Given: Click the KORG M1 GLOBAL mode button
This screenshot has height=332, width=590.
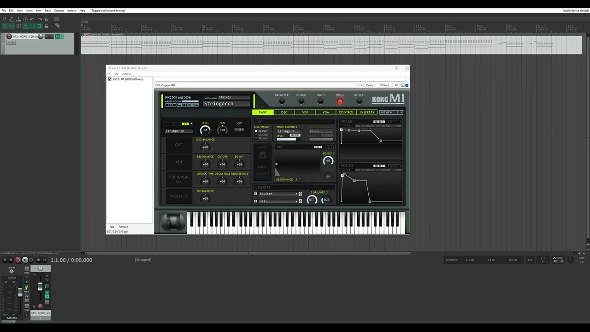Looking at the screenshot, I should [359, 101].
